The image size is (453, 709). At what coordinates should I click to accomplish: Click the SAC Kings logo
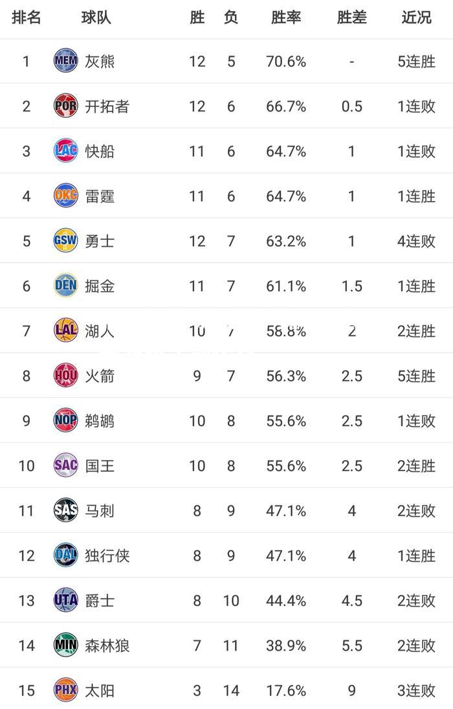66,465
